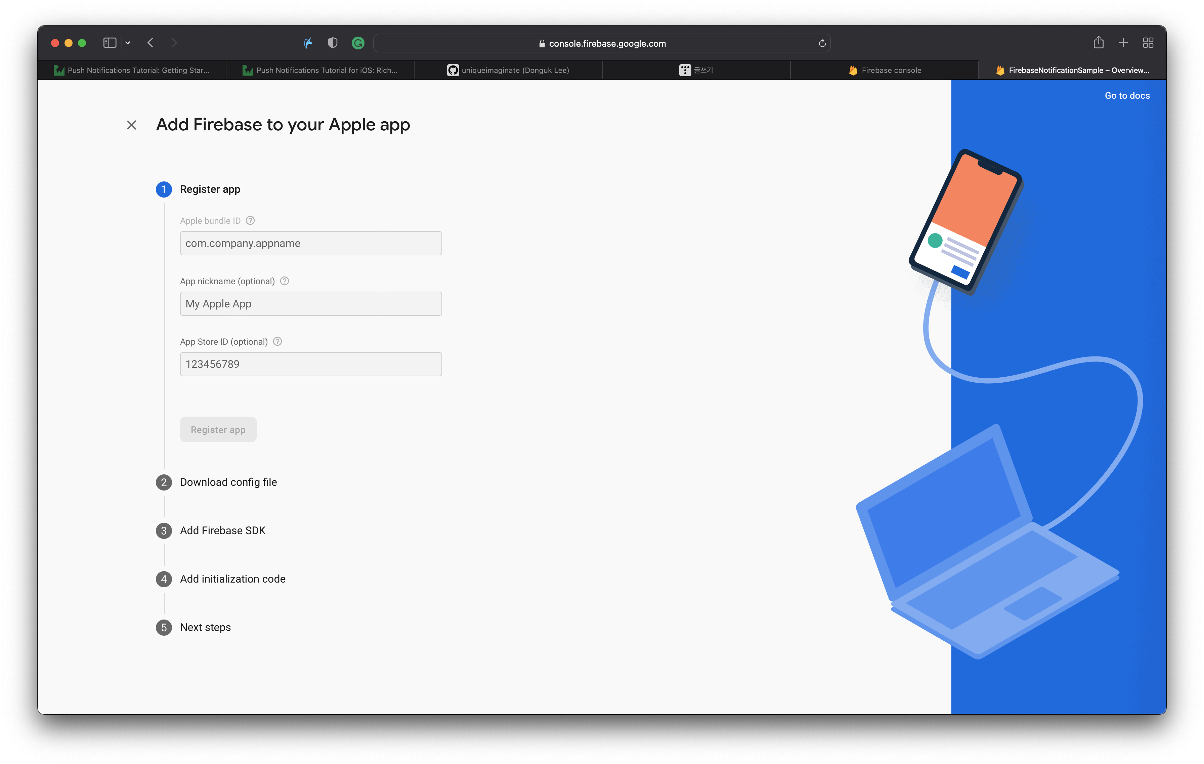Screen dimensions: 1204x764
Task: Click the Firebase flame icon on Firebase console tab
Action: tap(853, 71)
